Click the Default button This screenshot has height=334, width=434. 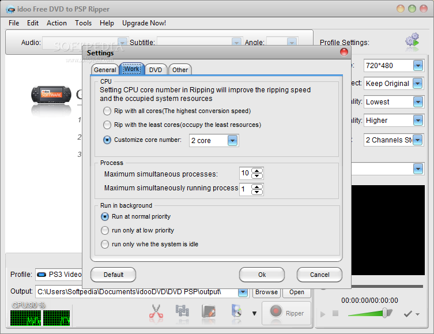(113, 275)
